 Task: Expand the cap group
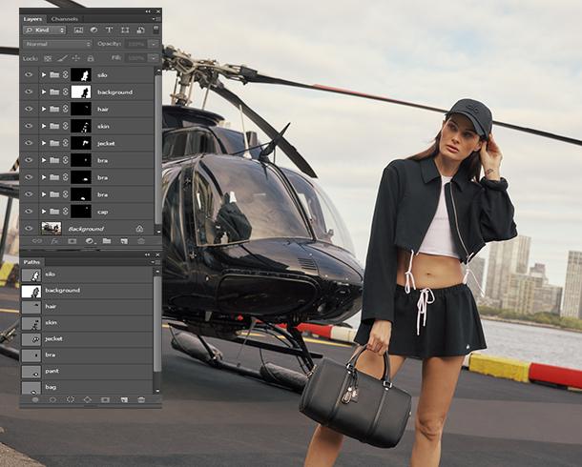pos(44,212)
